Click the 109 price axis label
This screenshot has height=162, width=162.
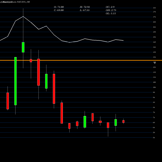(155, 82)
